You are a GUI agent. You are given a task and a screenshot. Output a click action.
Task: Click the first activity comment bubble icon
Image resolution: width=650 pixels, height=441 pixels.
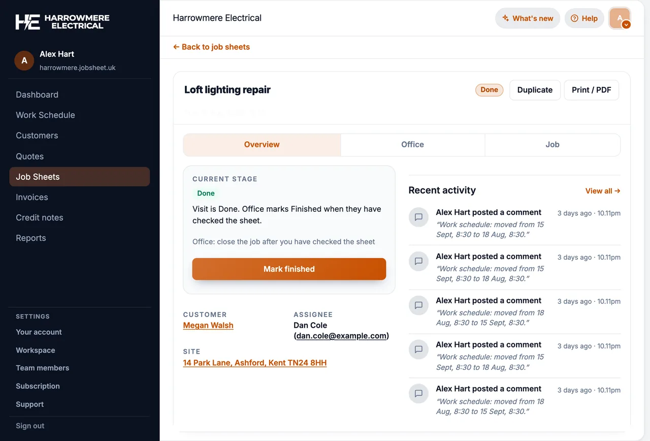click(418, 217)
